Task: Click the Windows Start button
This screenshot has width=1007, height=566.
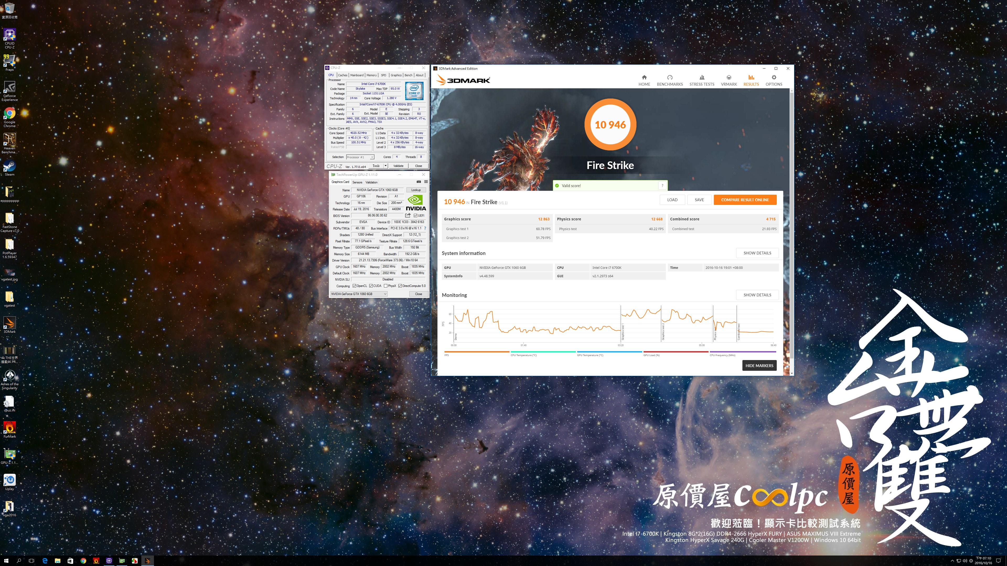Action: pyautogui.click(x=6, y=560)
